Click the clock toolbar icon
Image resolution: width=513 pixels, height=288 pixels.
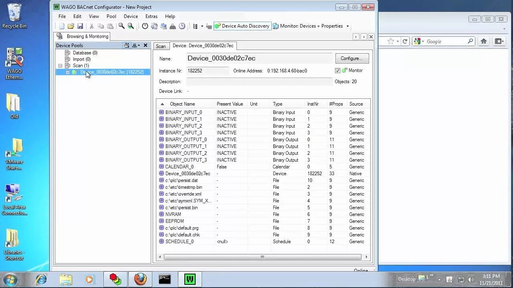click(x=182, y=26)
